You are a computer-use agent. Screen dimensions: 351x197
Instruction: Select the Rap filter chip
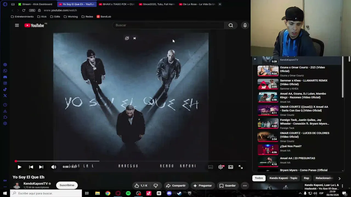(306, 178)
